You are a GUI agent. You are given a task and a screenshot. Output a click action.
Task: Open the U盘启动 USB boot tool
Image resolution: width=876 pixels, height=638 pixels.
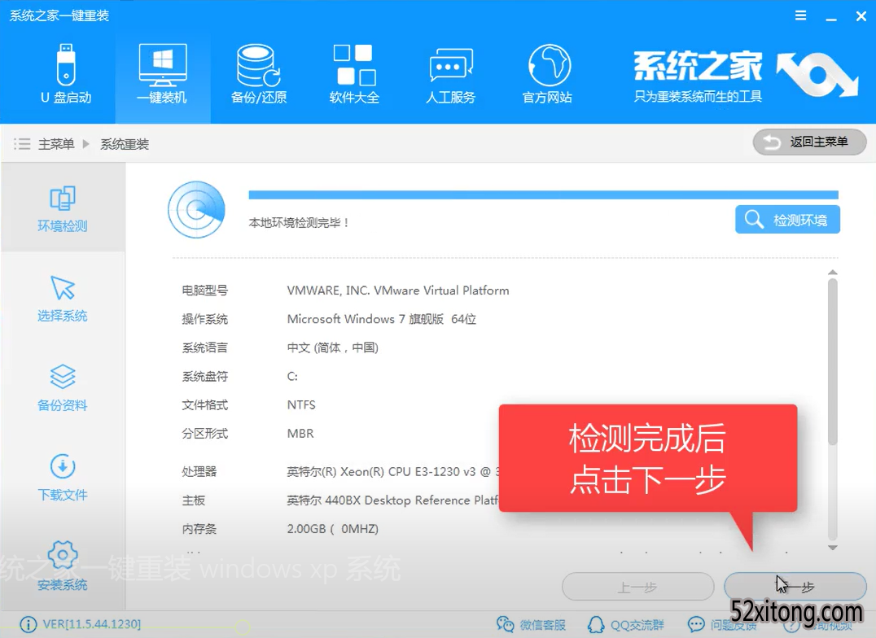click(66, 74)
